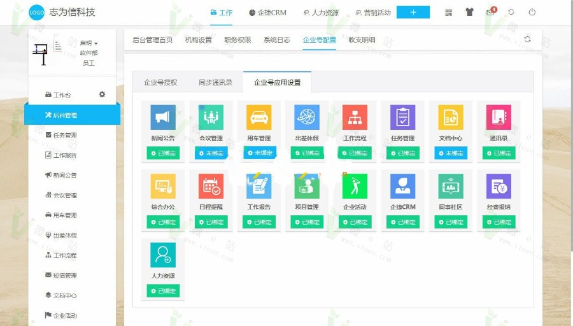
Task: Open 会议管理 in the sidebar
Action: [61, 195]
